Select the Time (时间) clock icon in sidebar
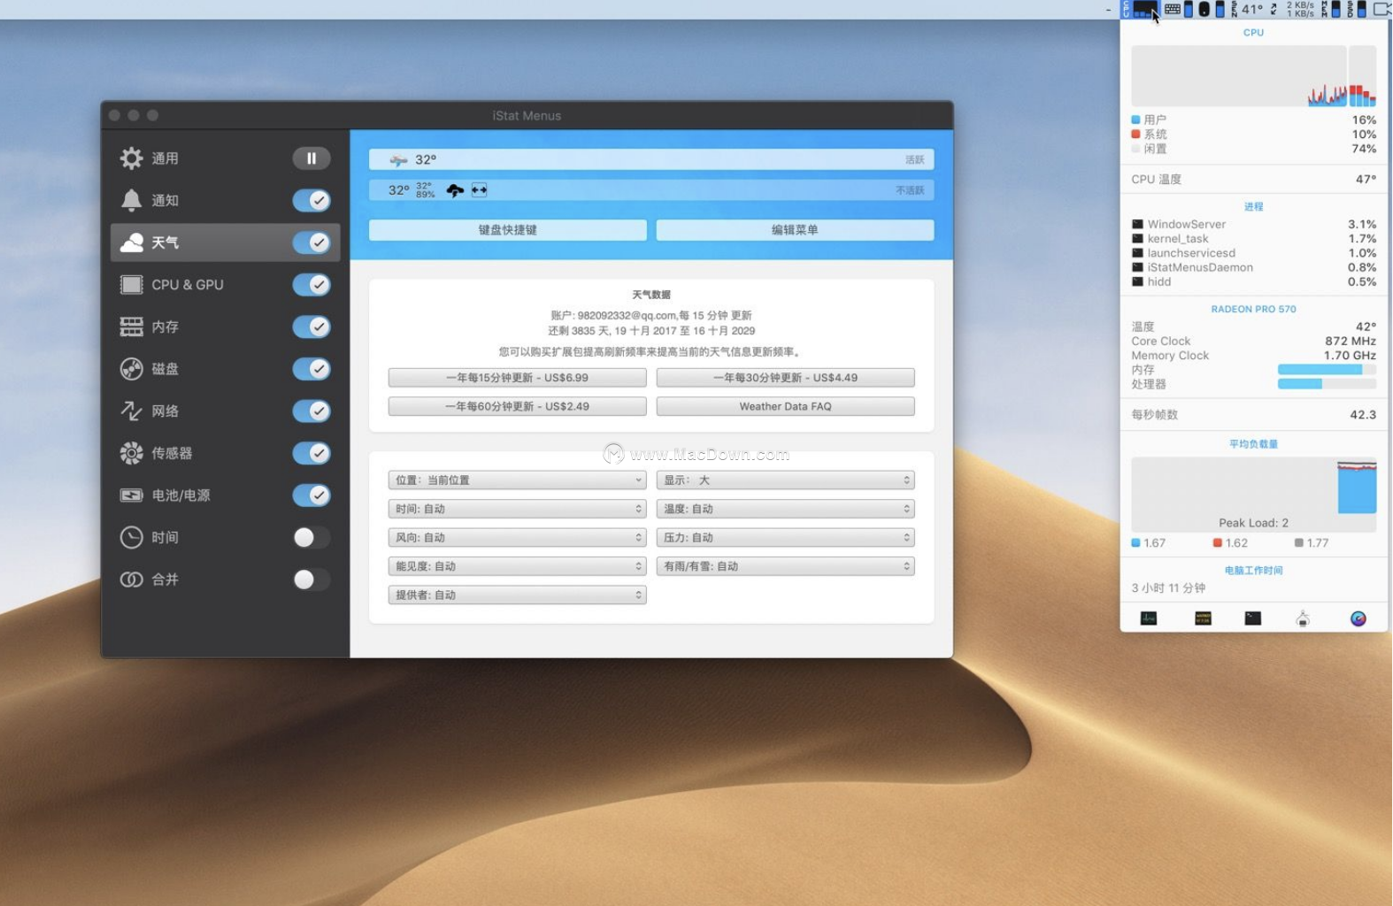The image size is (1393, 906). (131, 537)
